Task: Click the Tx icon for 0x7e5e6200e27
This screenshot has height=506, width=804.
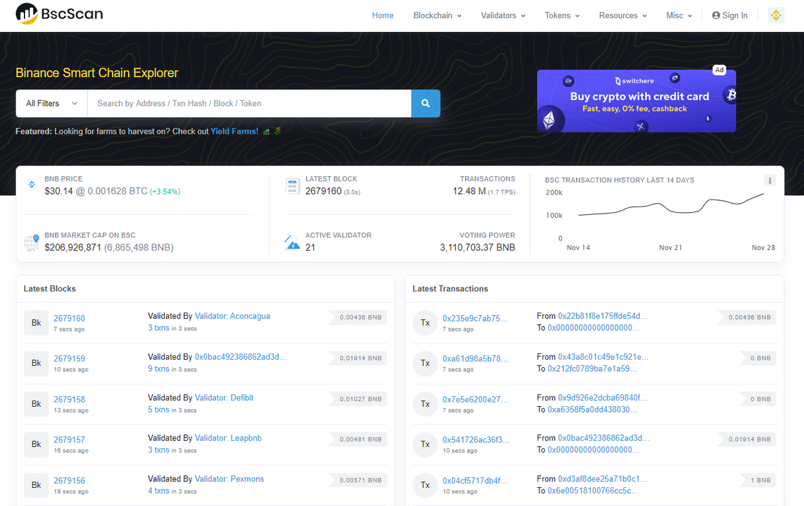Action: click(425, 404)
